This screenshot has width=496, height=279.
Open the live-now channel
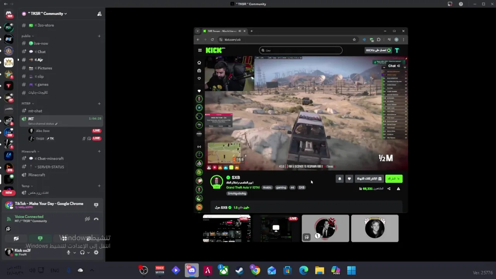pyautogui.click(x=61, y=43)
